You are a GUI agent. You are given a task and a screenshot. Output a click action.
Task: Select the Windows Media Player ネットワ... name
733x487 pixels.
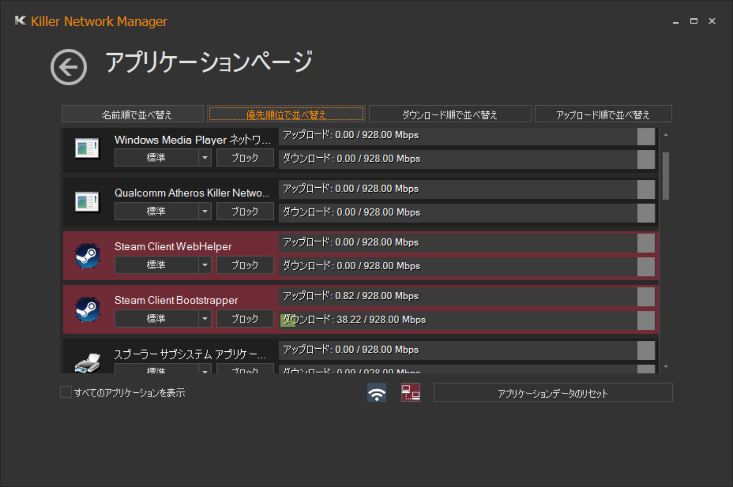point(193,140)
